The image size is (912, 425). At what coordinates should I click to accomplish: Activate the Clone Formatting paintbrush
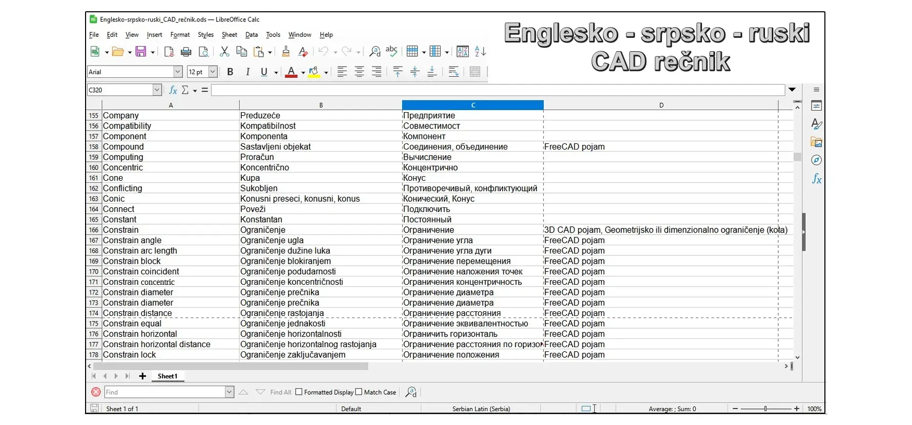tap(286, 52)
